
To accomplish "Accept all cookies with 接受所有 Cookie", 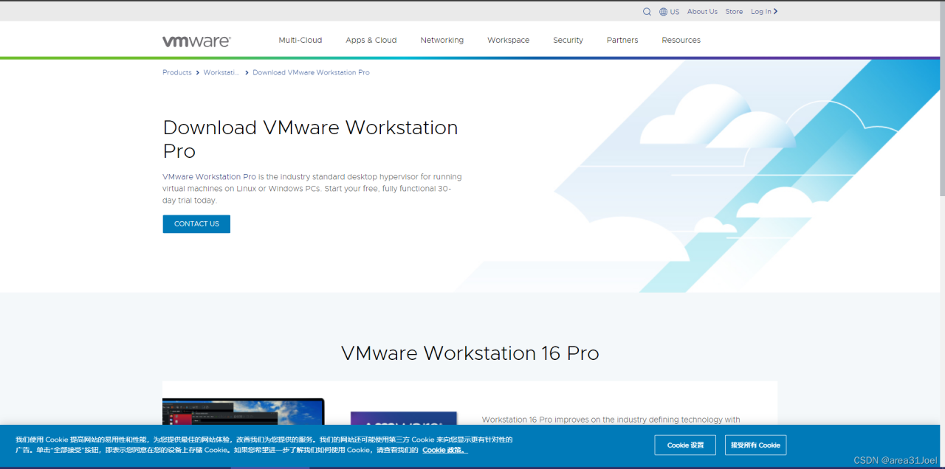I will point(756,445).
